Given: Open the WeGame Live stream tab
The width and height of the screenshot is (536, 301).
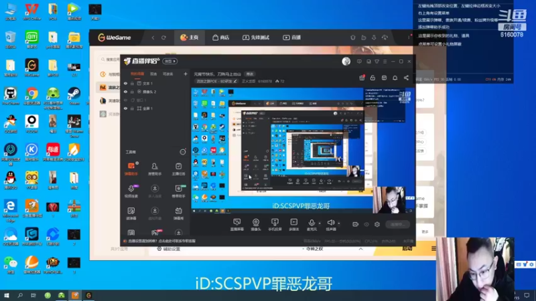Looking at the screenshot, I should coord(291,37).
